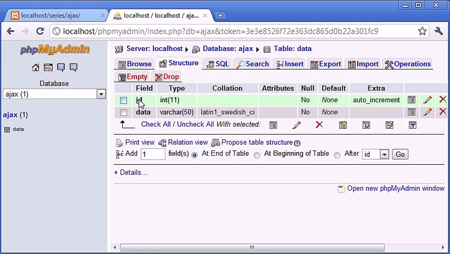
Task: Open Chrome wrench settings menu
Action: [x=439, y=31]
